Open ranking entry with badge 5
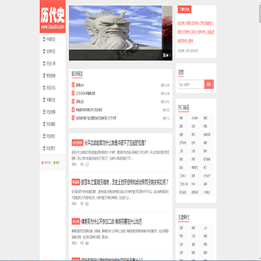This screenshot has height=261, width=261. 96,118
